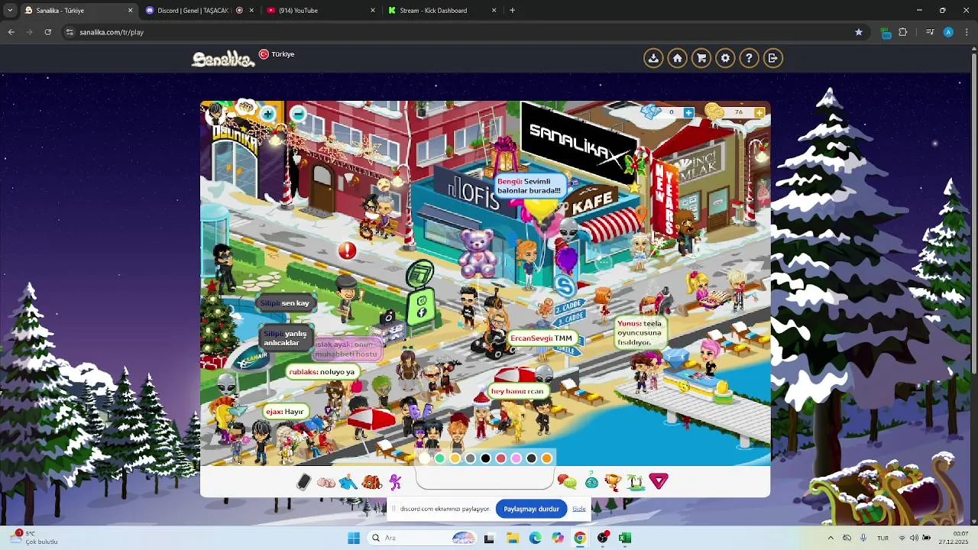Screen dimensions: 978x550
Task: Zoom out with the blue minus button
Action: coord(299,115)
